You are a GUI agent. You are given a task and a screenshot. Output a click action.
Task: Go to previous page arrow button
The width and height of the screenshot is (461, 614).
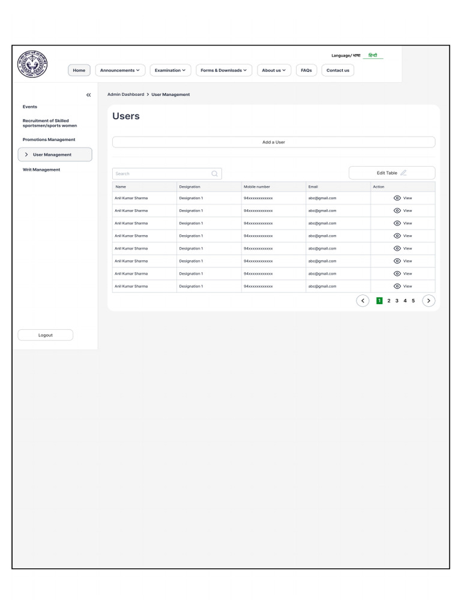[x=363, y=301]
